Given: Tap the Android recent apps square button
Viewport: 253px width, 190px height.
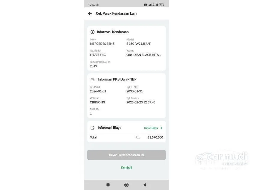Looking at the screenshot, I should click(108, 185).
